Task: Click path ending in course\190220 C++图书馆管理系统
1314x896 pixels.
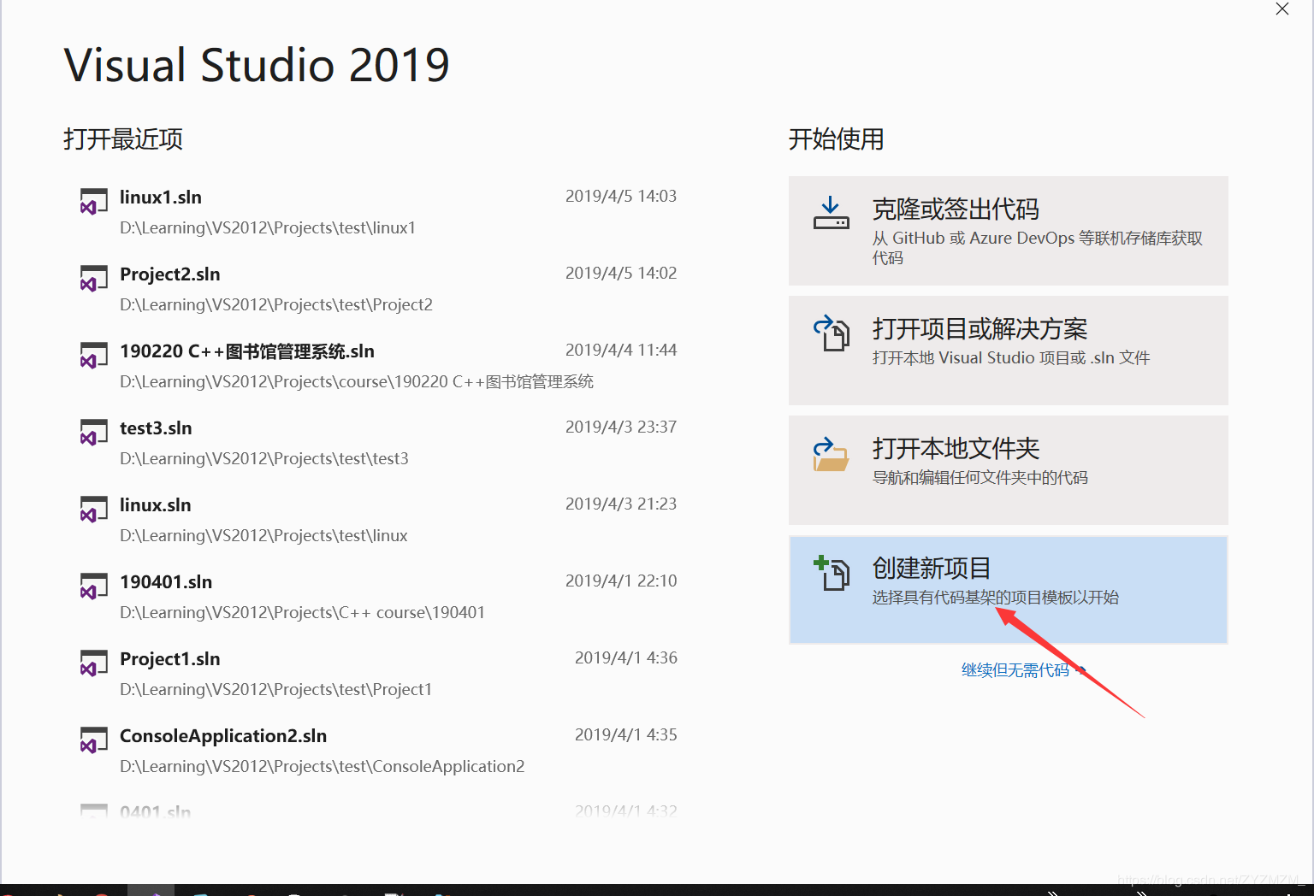Action: tap(357, 382)
